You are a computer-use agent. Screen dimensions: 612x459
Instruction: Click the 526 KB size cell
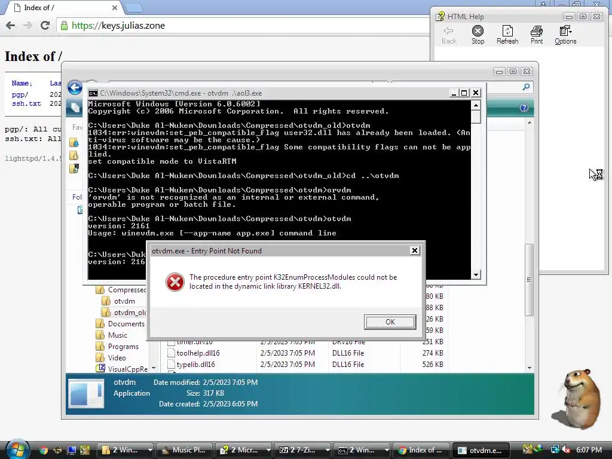pos(433,364)
